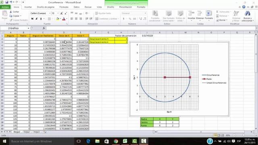
Task: Switch to the Insertar ribbon tab
Action: point(28,7)
